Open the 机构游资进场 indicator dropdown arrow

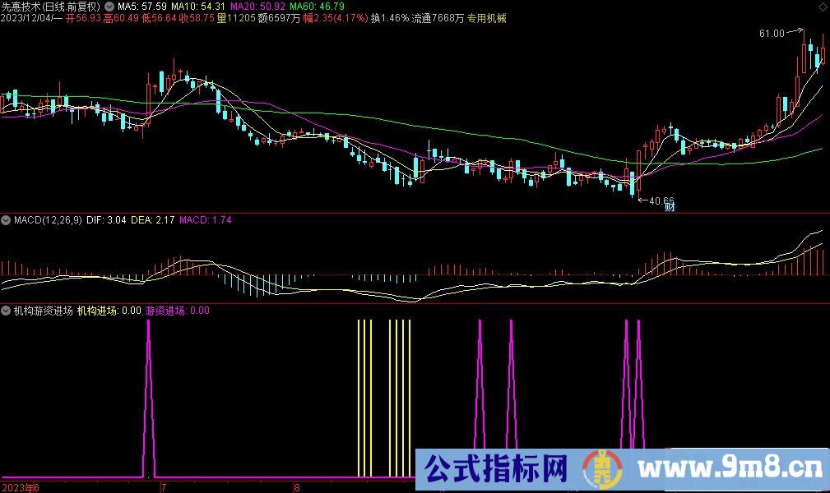(x=6, y=311)
